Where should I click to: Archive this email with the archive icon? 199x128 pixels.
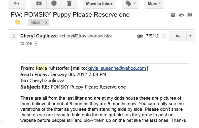39,4
